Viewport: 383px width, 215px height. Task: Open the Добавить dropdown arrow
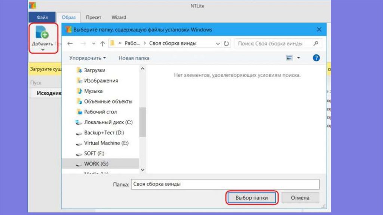pyautogui.click(x=43, y=50)
